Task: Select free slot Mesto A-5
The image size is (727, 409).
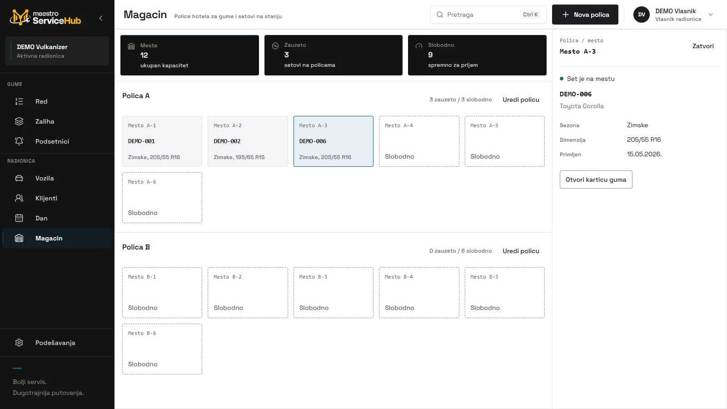Action: (505, 141)
